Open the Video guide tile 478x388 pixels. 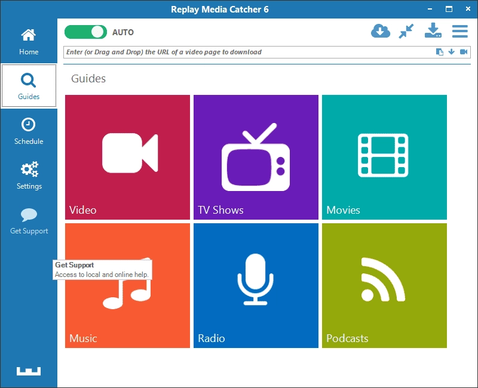(x=127, y=157)
